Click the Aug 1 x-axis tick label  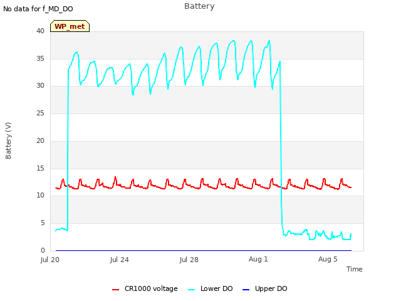258,259
